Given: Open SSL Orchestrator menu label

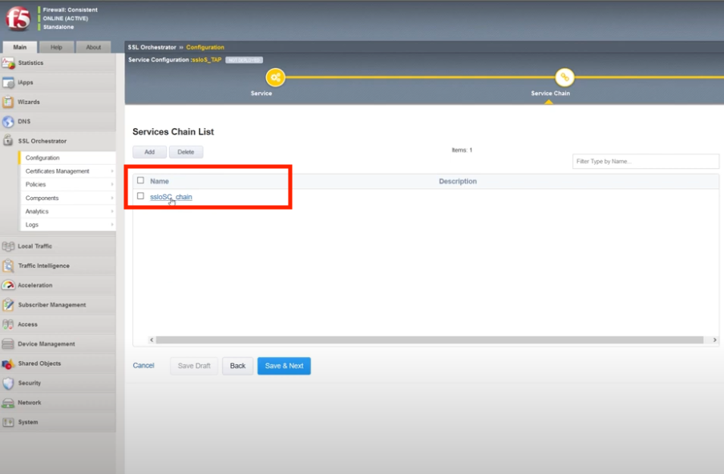Looking at the screenshot, I should (x=42, y=141).
